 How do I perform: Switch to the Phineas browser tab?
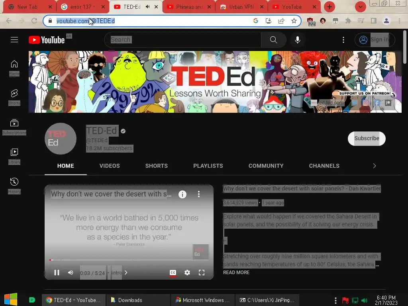pyautogui.click(x=188, y=7)
